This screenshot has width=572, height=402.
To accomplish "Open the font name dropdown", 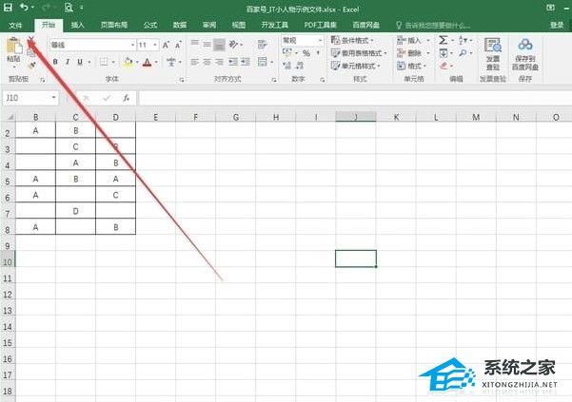I will [132, 45].
